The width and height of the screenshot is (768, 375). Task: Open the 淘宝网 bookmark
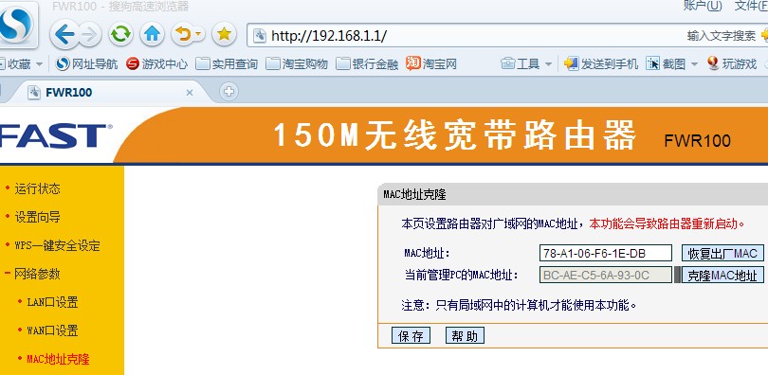coord(431,64)
